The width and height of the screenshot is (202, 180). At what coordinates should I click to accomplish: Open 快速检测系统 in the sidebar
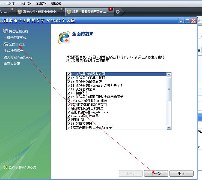[18, 31]
